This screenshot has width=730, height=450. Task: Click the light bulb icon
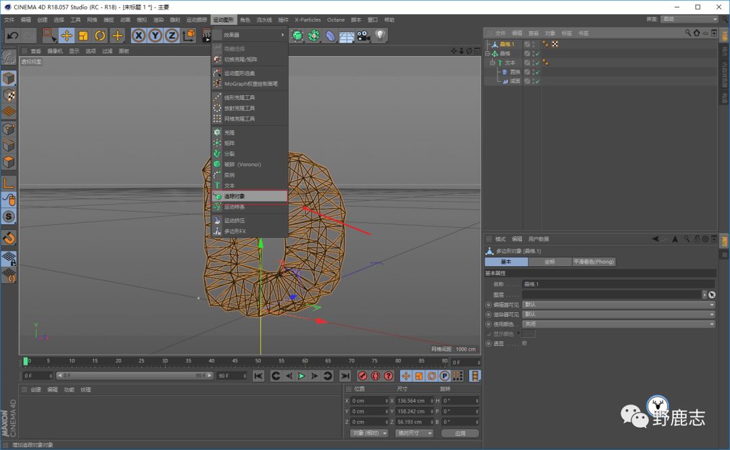[380, 35]
